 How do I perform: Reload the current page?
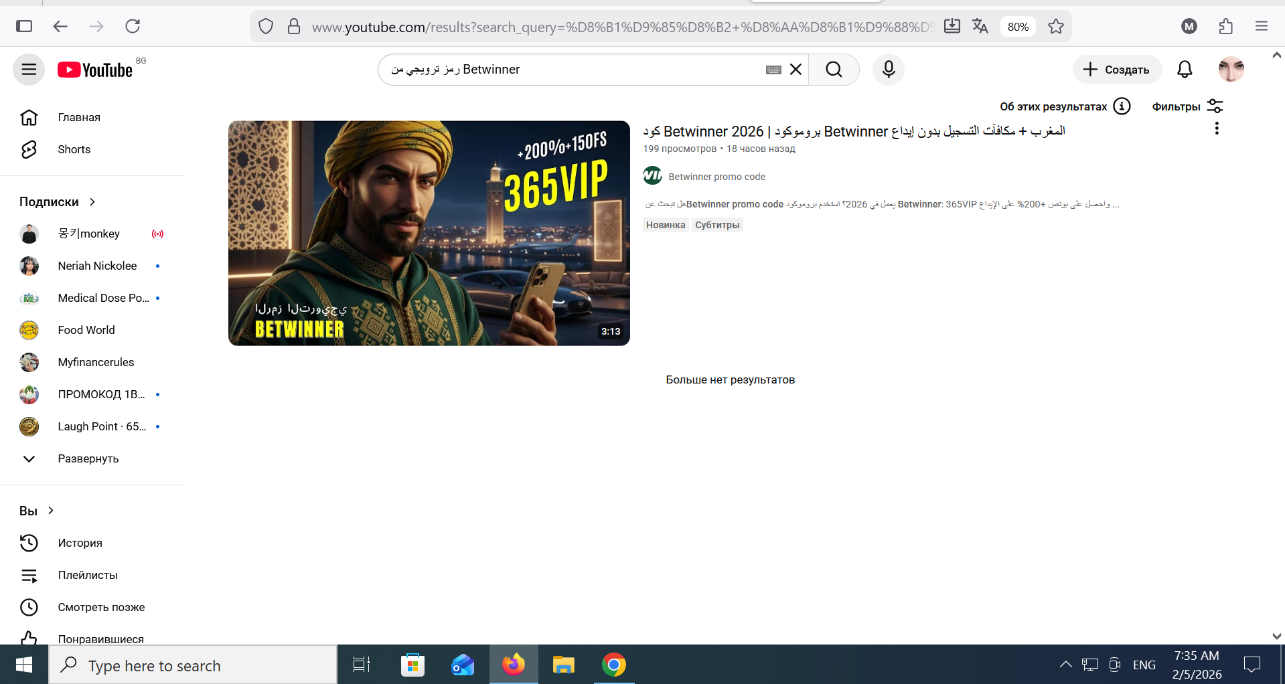point(133,26)
